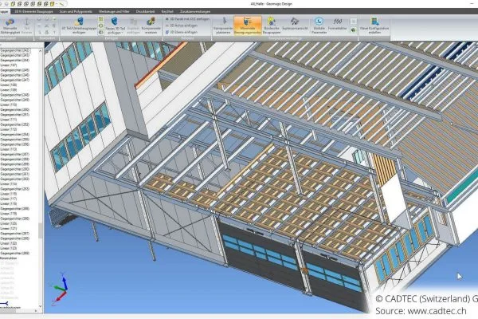Click the Manuelle Abhängigkeit ribbon button
478x319 pixels.
pos(10,26)
